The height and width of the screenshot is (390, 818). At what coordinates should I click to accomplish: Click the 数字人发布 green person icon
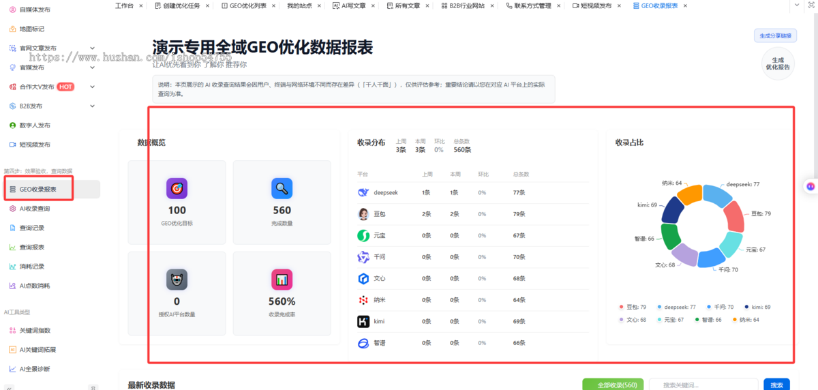click(13, 125)
